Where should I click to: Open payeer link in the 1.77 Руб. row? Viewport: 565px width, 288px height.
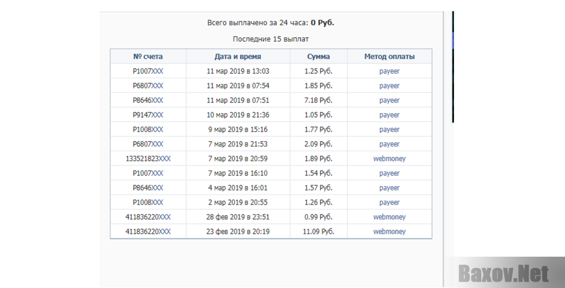pos(390,130)
